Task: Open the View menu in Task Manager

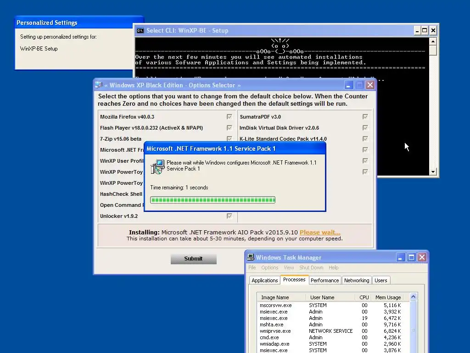Action: pos(289,268)
